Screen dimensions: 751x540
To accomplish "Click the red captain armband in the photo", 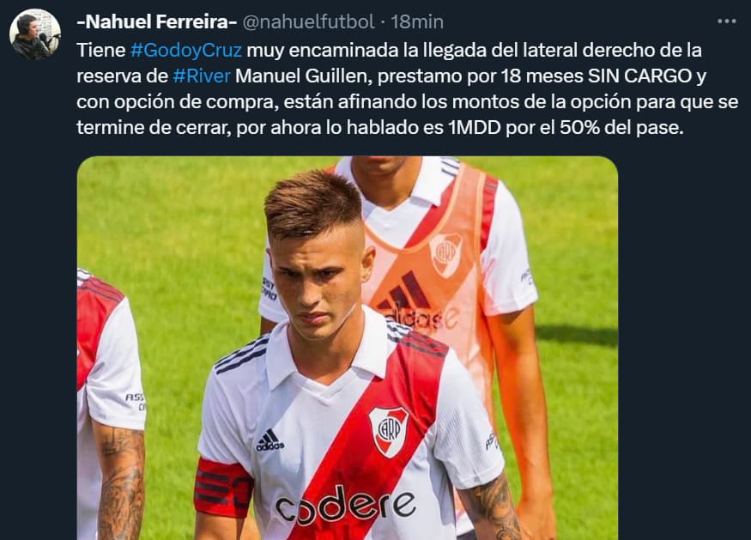I will pos(223,488).
